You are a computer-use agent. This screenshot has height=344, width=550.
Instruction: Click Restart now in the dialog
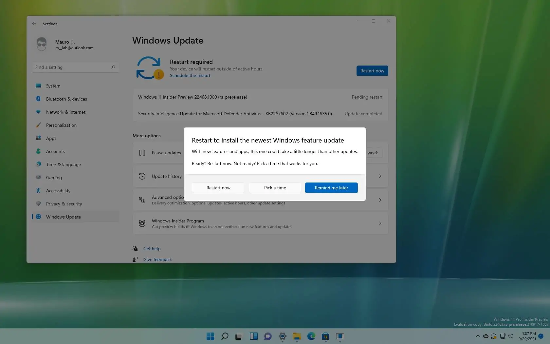[218, 188]
